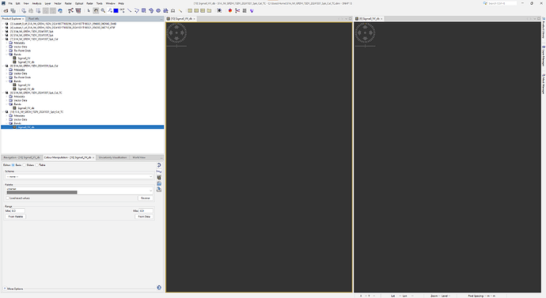Open the Palette dropdown
The image size is (546, 298).
click(x=79, y=190)
